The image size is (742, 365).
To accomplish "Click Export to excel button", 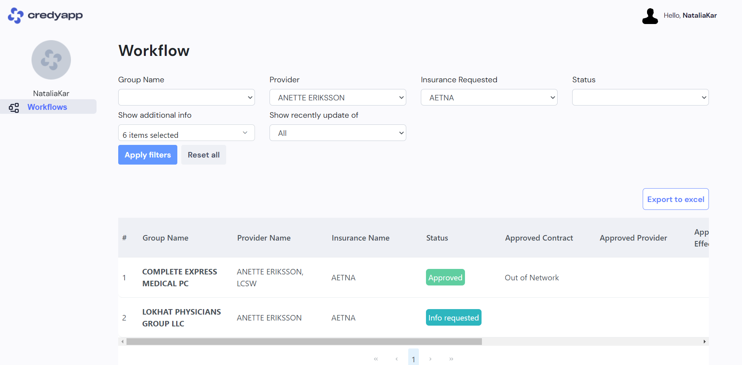I will (675, 199).
